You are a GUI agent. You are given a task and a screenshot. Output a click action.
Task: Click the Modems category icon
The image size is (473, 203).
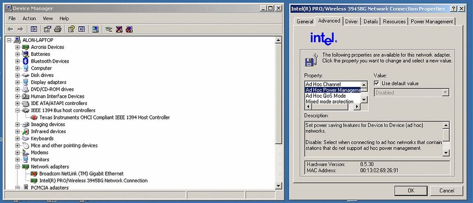26,152
